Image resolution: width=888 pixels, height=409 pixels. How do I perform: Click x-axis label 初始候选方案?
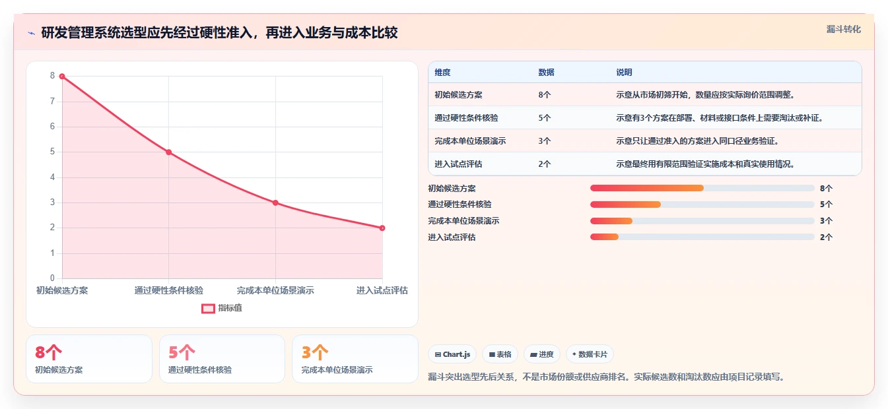pyautogui.click(x=62, y=290)
